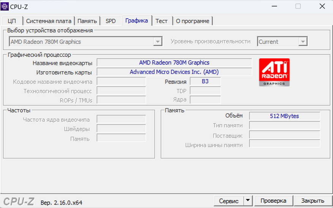Screen dimensions: 333x208
Task: Click the Вер. 2.16.0.x64 version text
Action: [x=62, y=203]
